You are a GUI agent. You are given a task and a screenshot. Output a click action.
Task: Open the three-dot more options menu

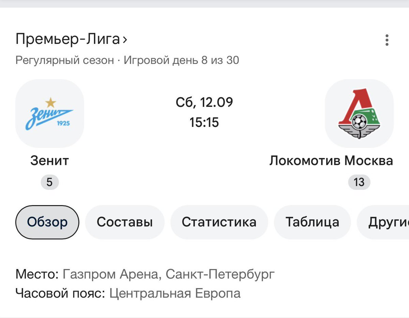(387, 40)
